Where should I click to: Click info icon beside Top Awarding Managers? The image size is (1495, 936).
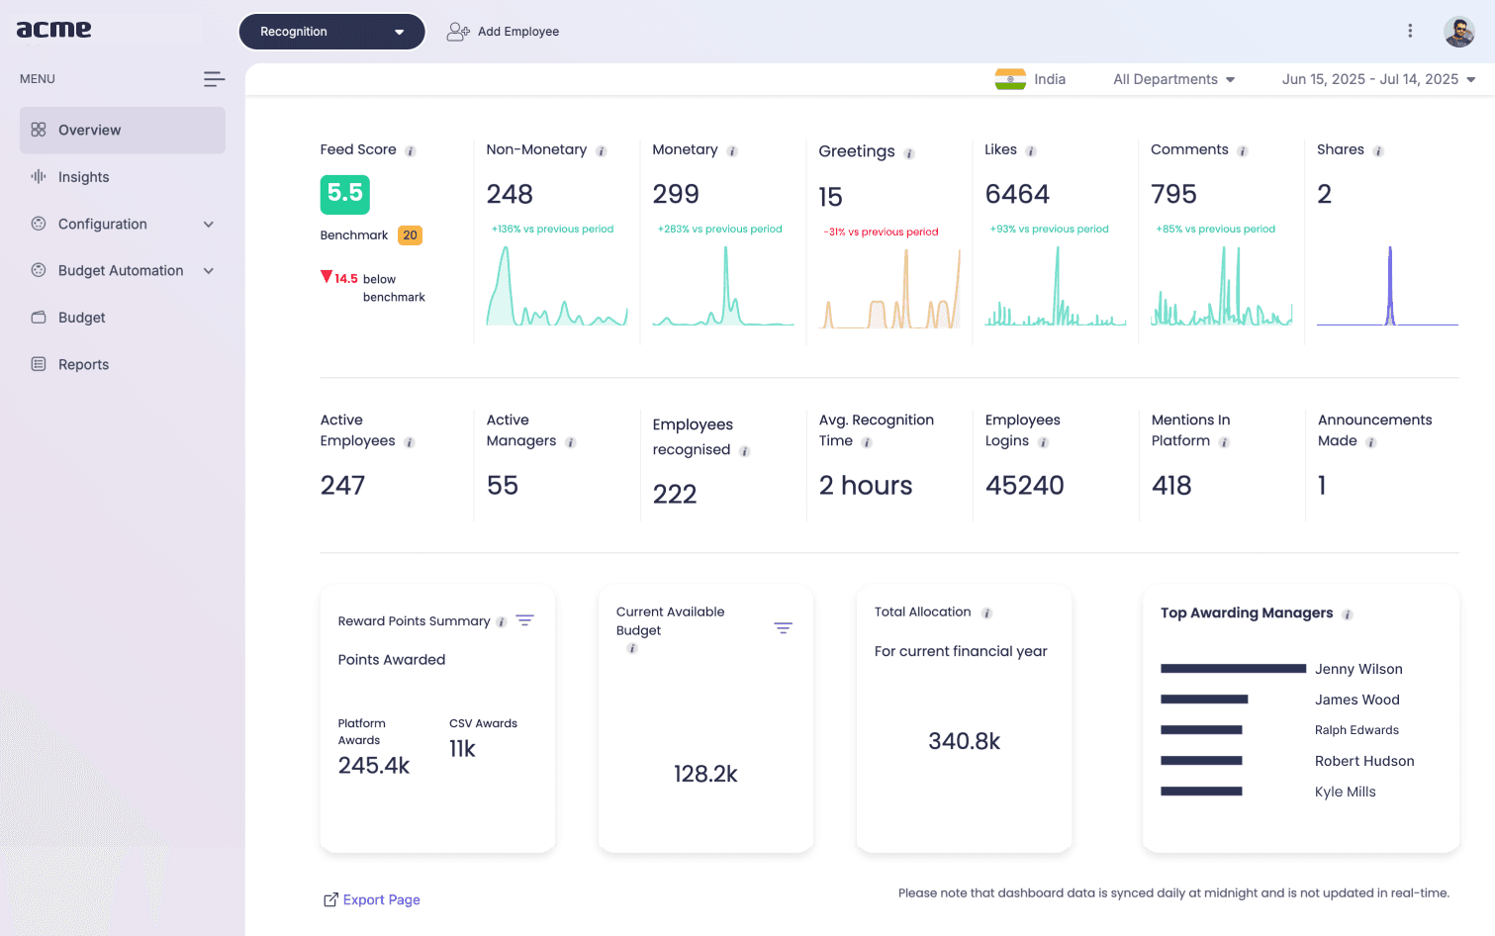(1348, 614)
